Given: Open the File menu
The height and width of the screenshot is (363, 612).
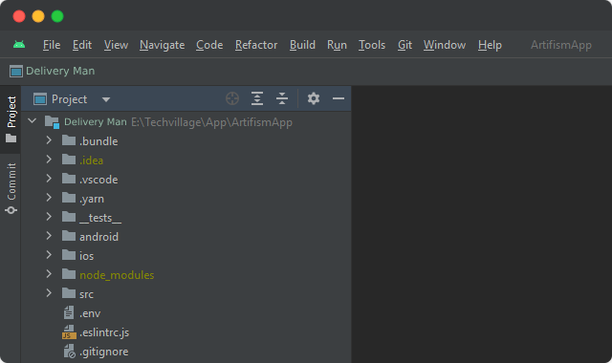Looking at the screenshot, I should click(52, 45).
